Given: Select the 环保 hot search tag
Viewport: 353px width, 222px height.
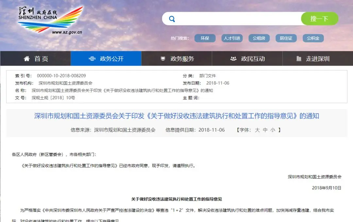Looking at the screenshot, I should coord(205,38).
